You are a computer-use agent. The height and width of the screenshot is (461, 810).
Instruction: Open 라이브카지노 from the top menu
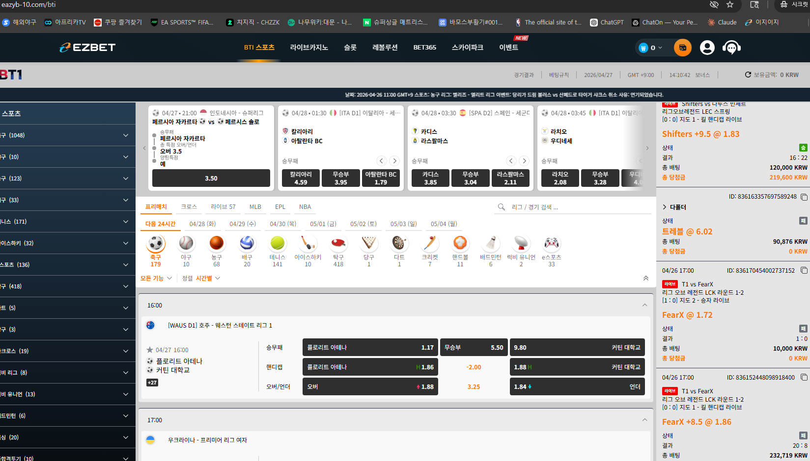pyautogui.click(x=309, y=48)
